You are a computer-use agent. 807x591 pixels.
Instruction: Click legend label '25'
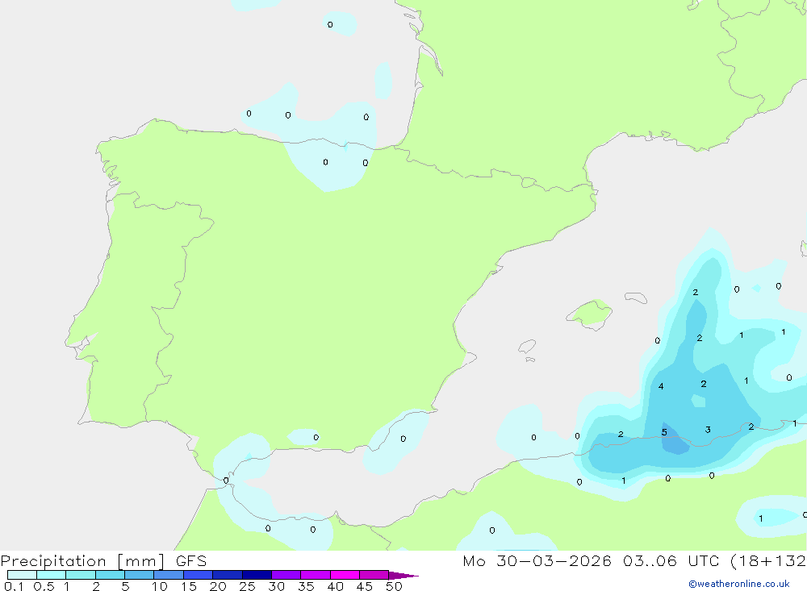(x=248, y=586)
